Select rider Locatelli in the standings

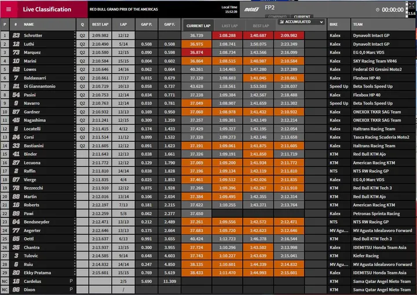click(x=32, y=129)
